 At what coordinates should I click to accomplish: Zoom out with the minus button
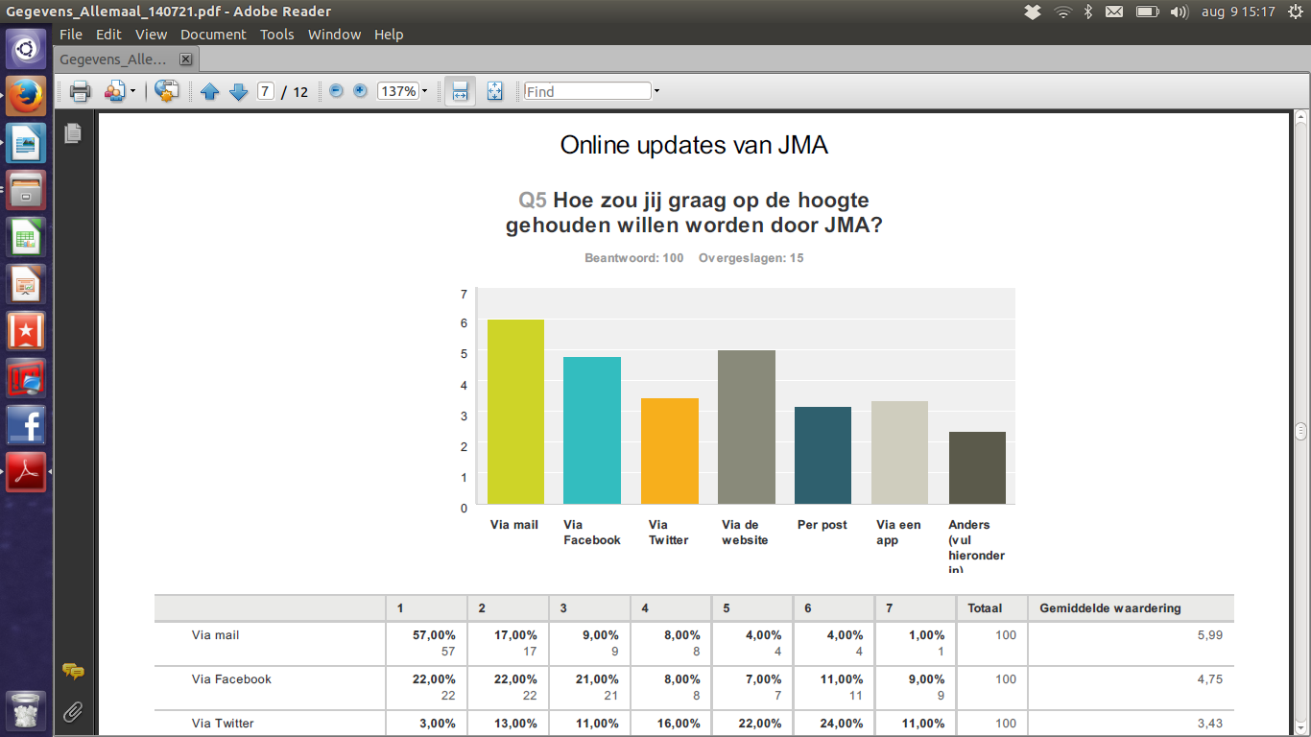coord(336,90)
